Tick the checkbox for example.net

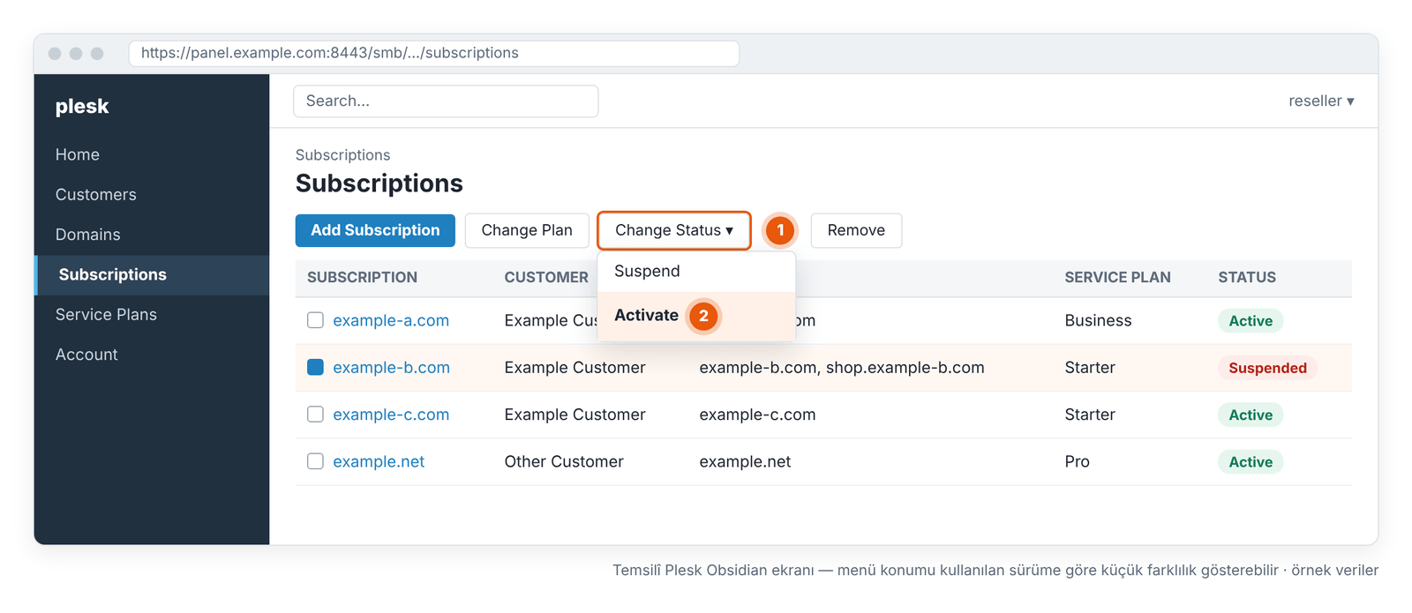coord(315,461)
